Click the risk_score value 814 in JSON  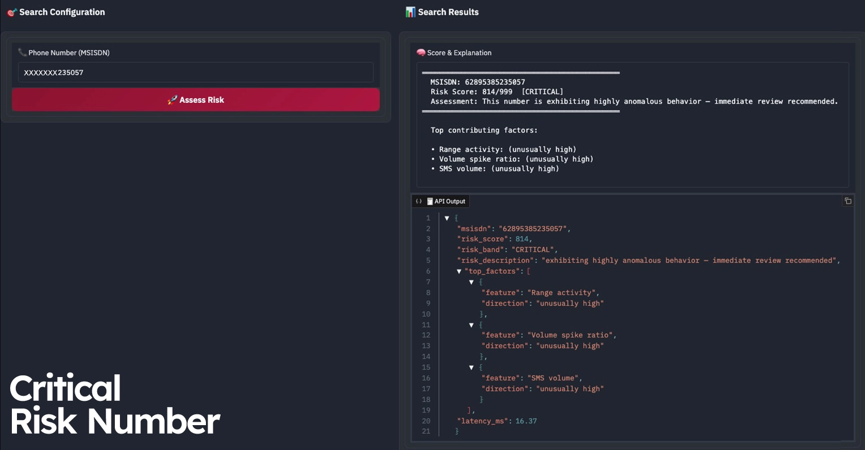pyautogui.click(x=522, y=239)
